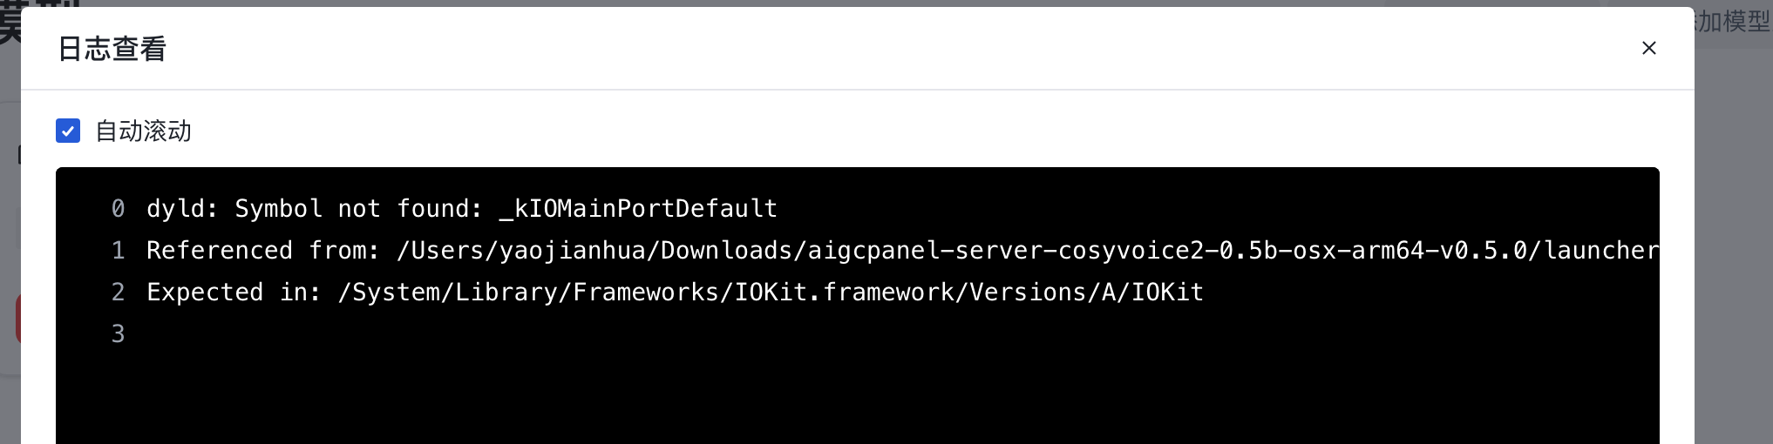Viewport: 1773px width, 444px height.
Task: Click the _kIOMainPortDefault symbol name in log
Action: pyautogui.click(x=639, y=209)
